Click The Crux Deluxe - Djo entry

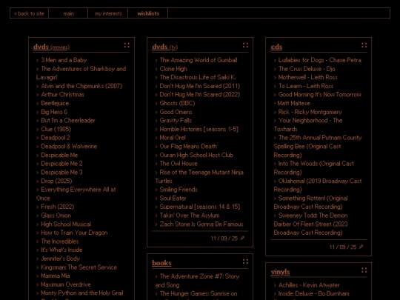point(307,69)
